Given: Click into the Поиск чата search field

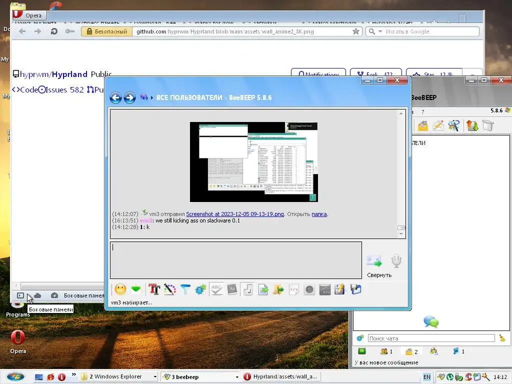Looking at the screenshot, I should [431, 338].
